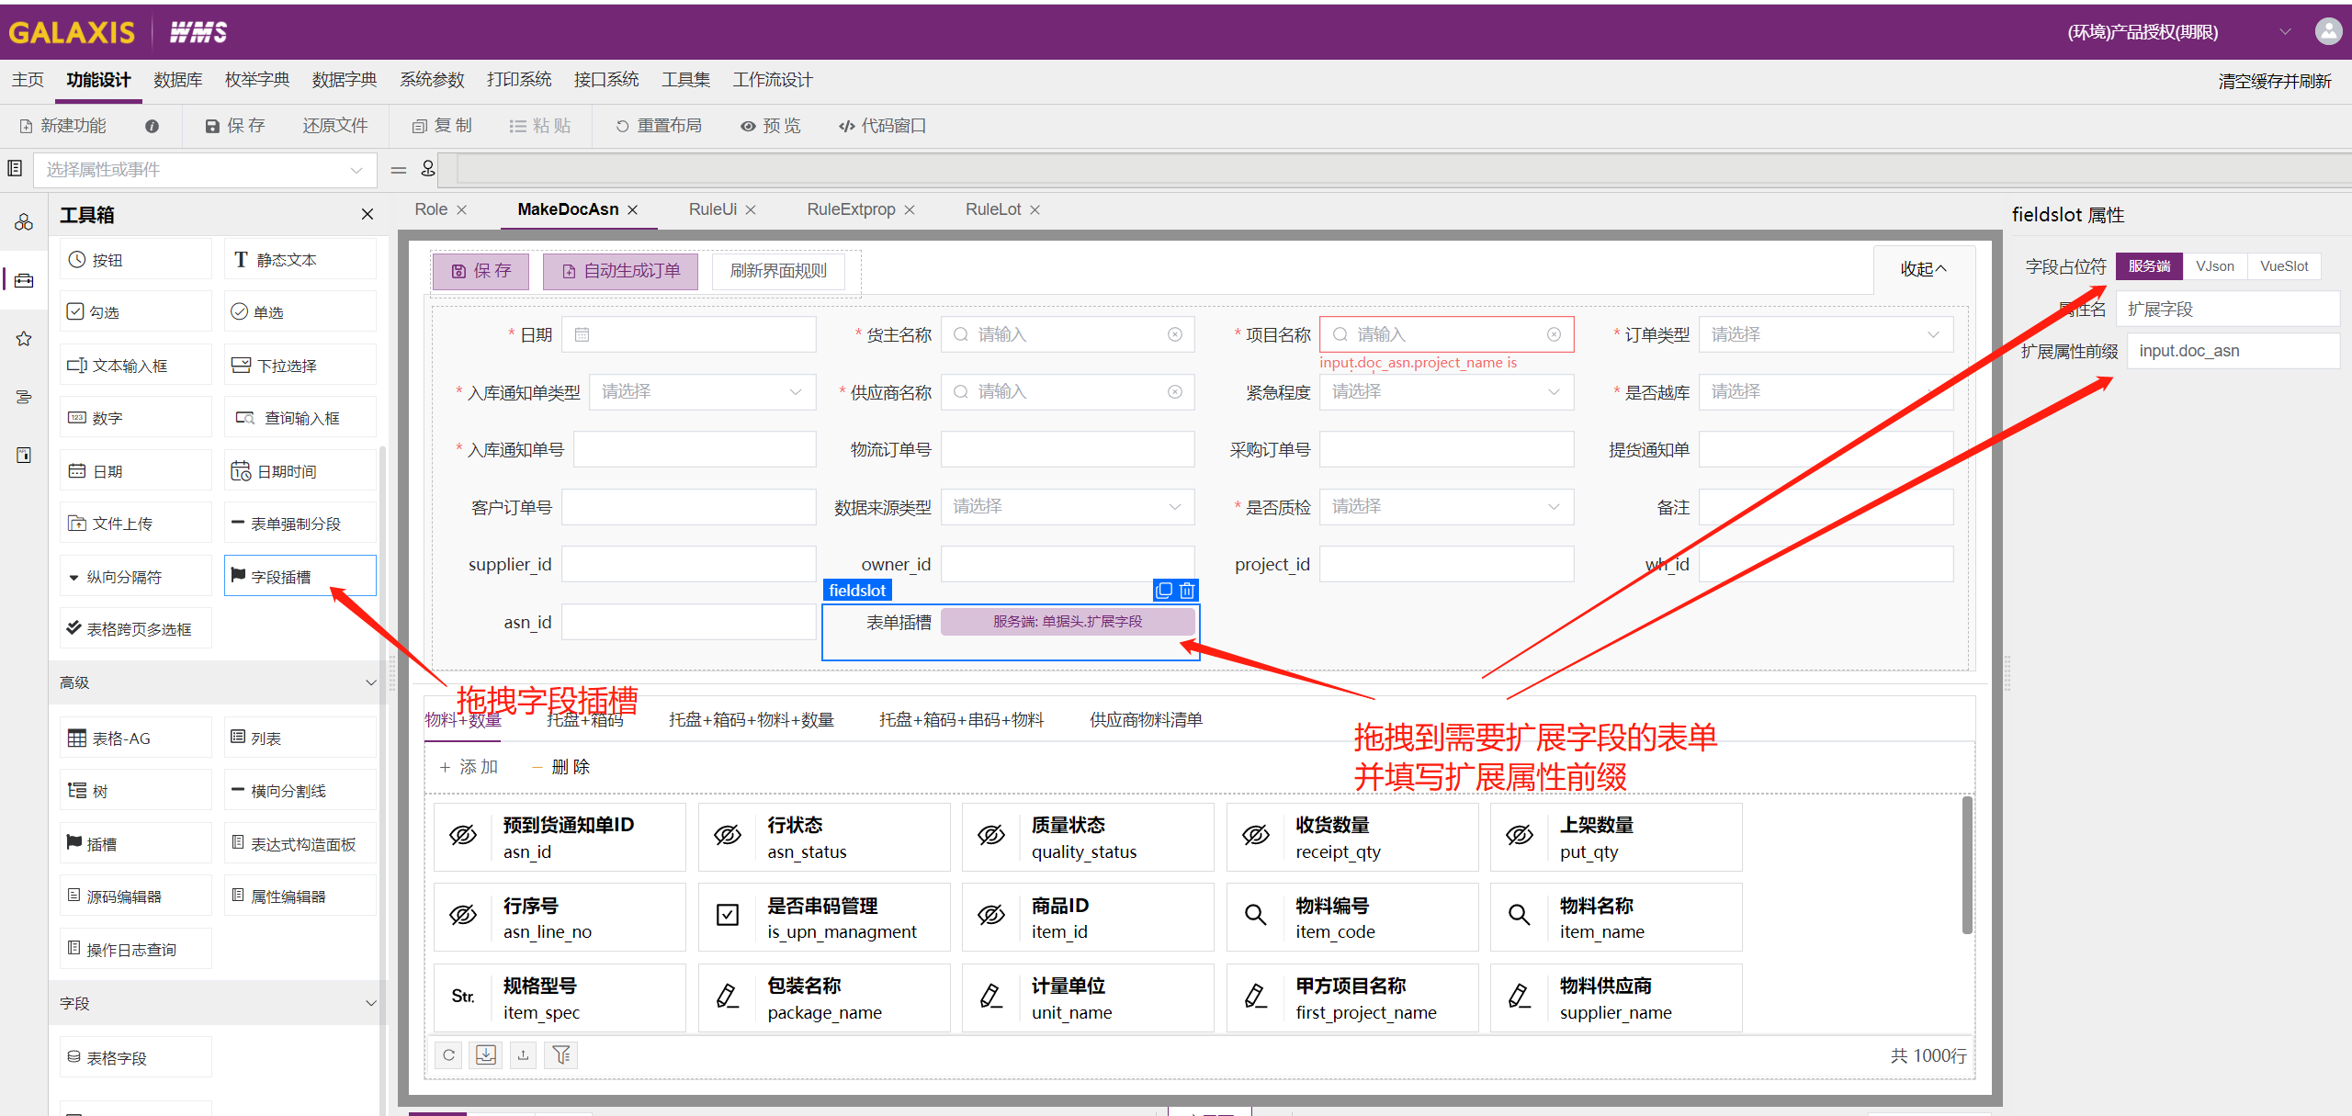Click the upload icon under the table

[x=523, y=1055]
